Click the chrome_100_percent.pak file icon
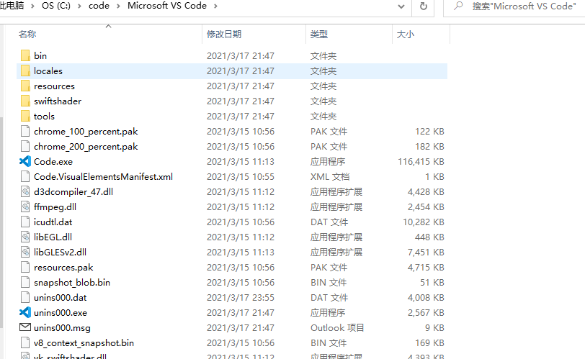This screenshot has height=359, width=585. (x=25, y=131)
